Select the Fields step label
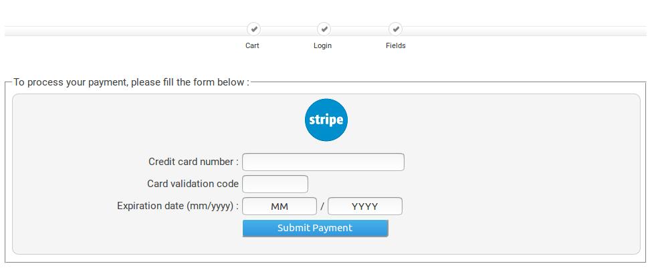This screenshot has height=280, width=656. pos(395,46)
